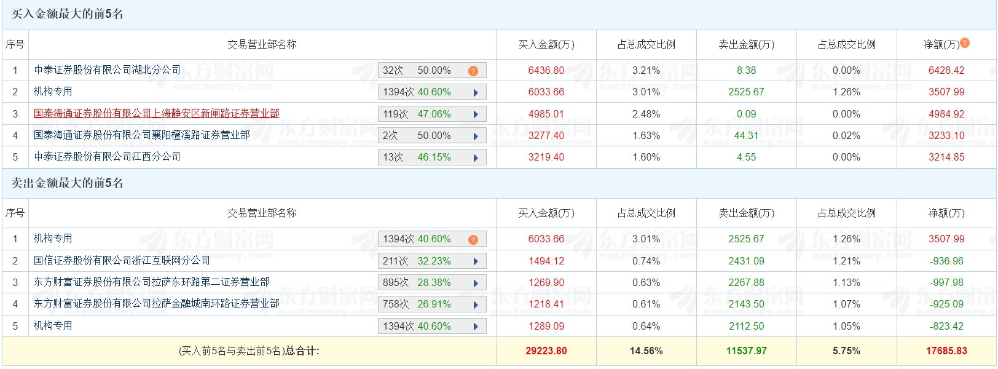Expand arrow in sell-list row 5 机构专用 box
The height and width of the screenshot is (369, 998).
pyautogui.click(x=476, y=327)
